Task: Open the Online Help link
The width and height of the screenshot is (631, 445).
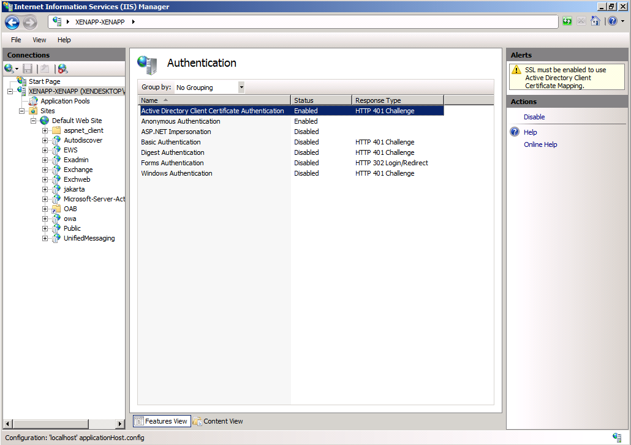Action: coord(540,144)
